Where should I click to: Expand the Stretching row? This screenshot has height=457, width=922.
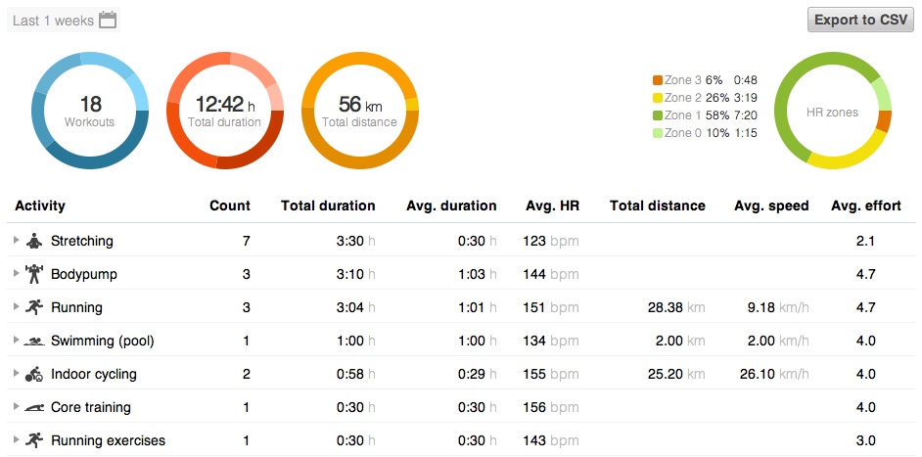coord(16,241)
